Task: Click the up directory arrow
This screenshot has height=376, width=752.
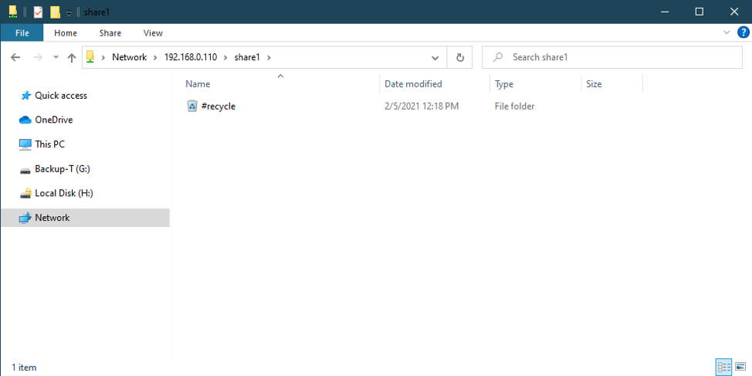Action: [72, 58]
